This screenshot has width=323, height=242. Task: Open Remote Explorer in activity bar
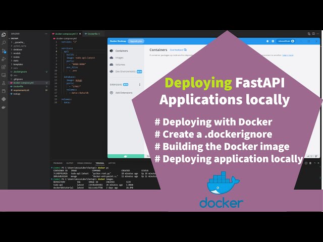[x=4, y=75]
